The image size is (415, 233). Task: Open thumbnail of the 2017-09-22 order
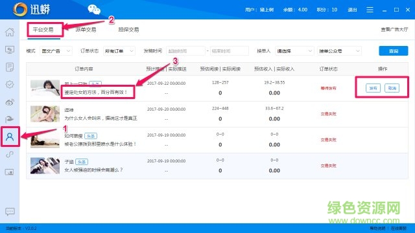[45, 88]
